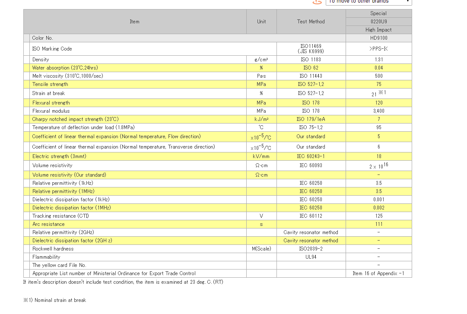Click the '>PPS-I<' marking code value
The width and height of the screenshot is (467, 314).
coord(378,49)
